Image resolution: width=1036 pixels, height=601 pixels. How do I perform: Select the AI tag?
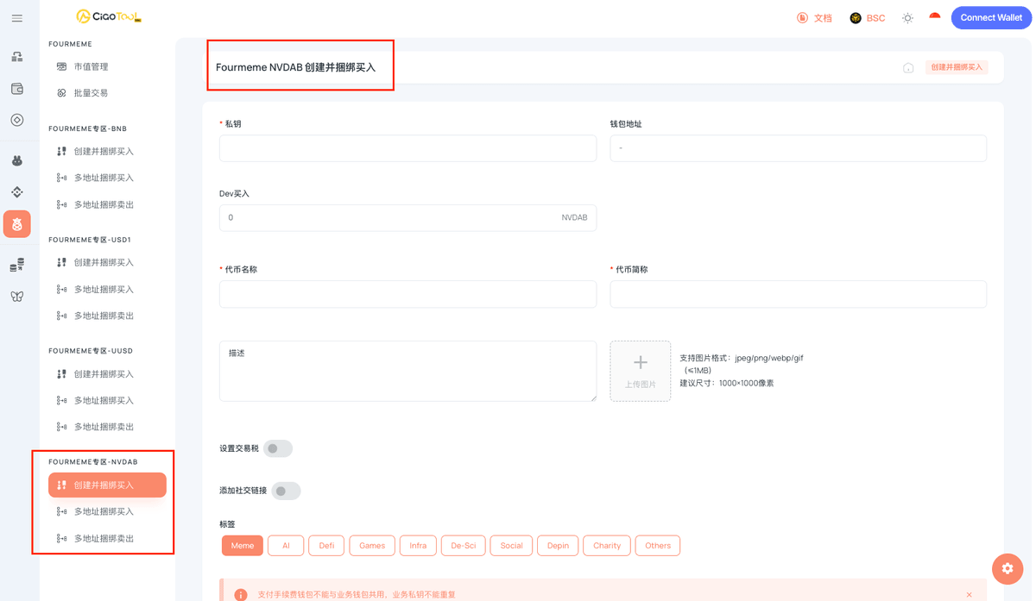tap(286, 546)
